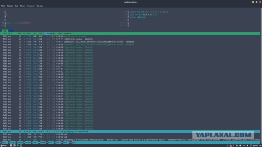This screenshot has width=262, height=147.
Task: Click F9 Kill in htop
Action: click(65, 143)
